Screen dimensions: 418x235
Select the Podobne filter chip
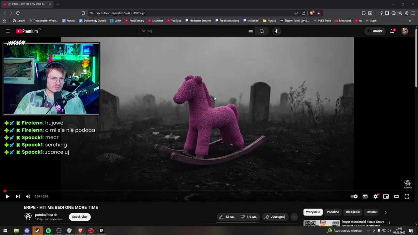pyautogui.click(x=333, y=212)
